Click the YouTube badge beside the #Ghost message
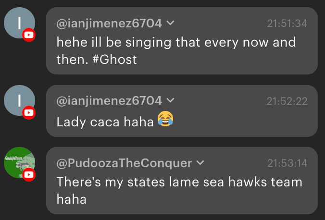Viewport: 325px width, 220px height. point(29,35)
